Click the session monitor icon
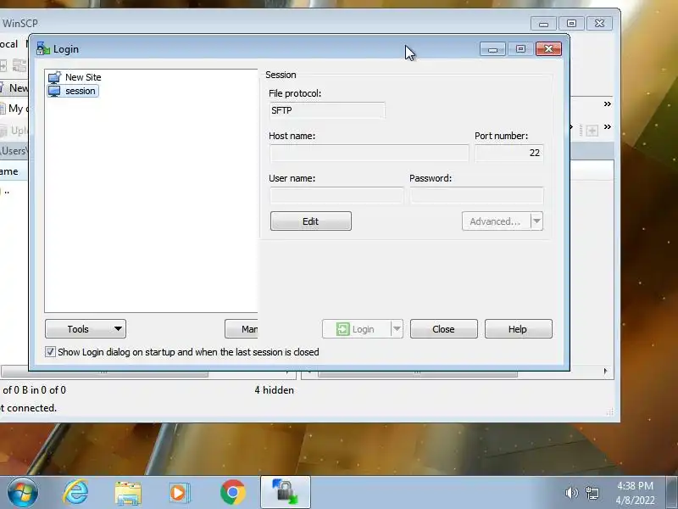 [54, 91]
